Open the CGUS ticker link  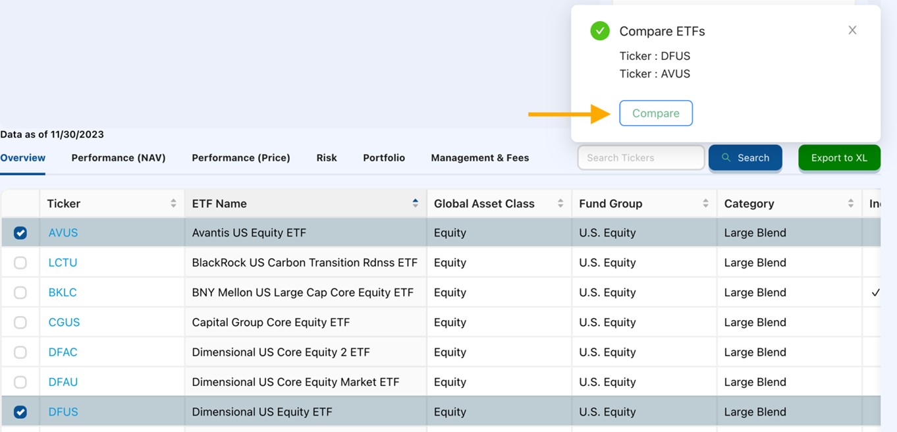pos(64,323)
